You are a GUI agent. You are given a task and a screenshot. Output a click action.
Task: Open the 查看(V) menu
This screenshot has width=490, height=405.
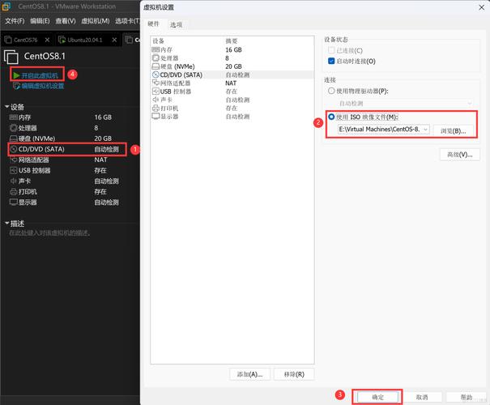click(66, 21)
